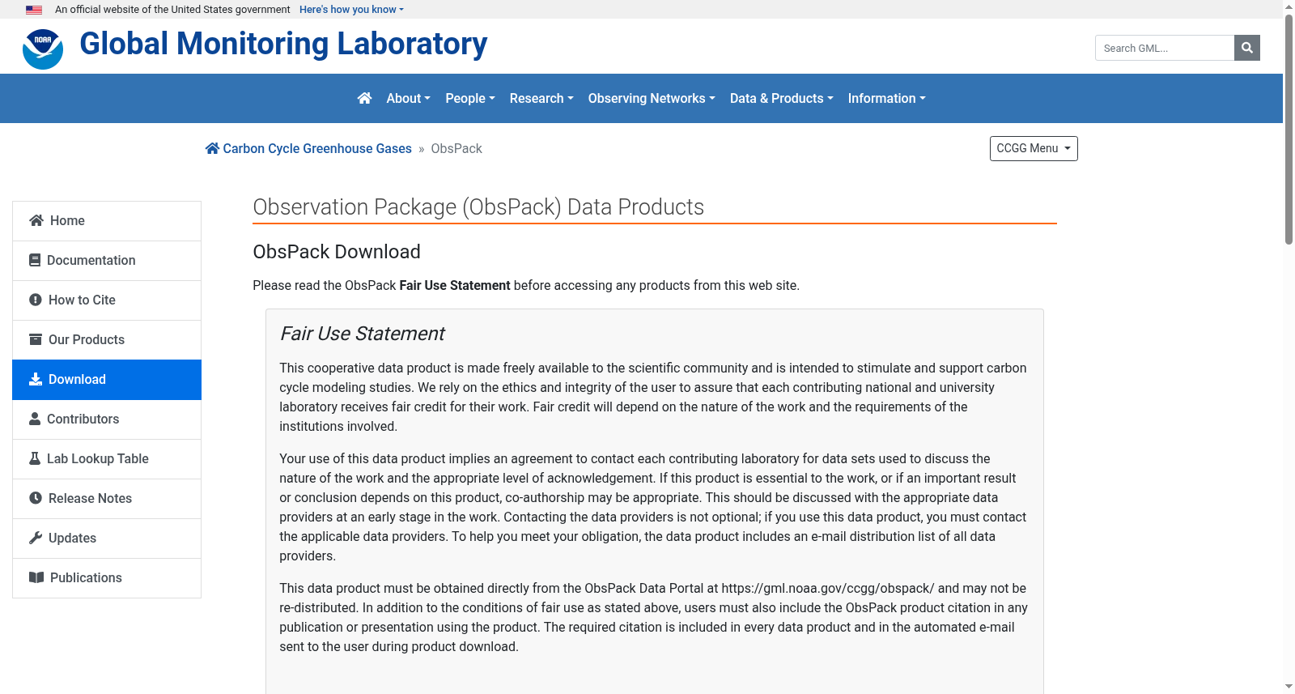This screenshot has height=694, width=1295.
Task: Click the NOAA logo emblem
Action: pos(43,49)
